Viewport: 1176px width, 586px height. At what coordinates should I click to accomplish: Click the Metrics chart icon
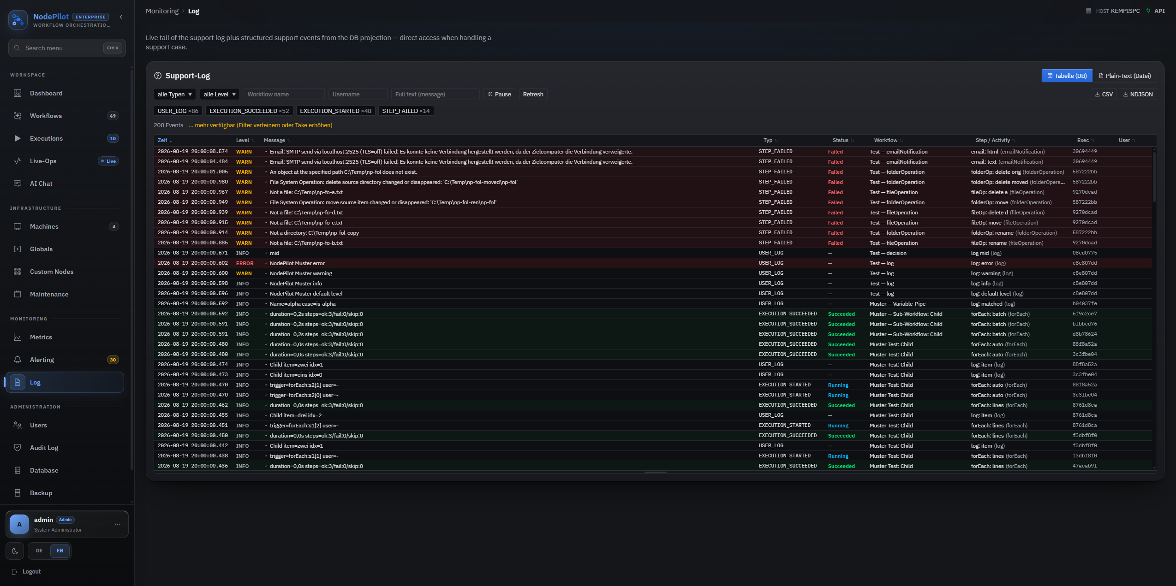[18, 337]
